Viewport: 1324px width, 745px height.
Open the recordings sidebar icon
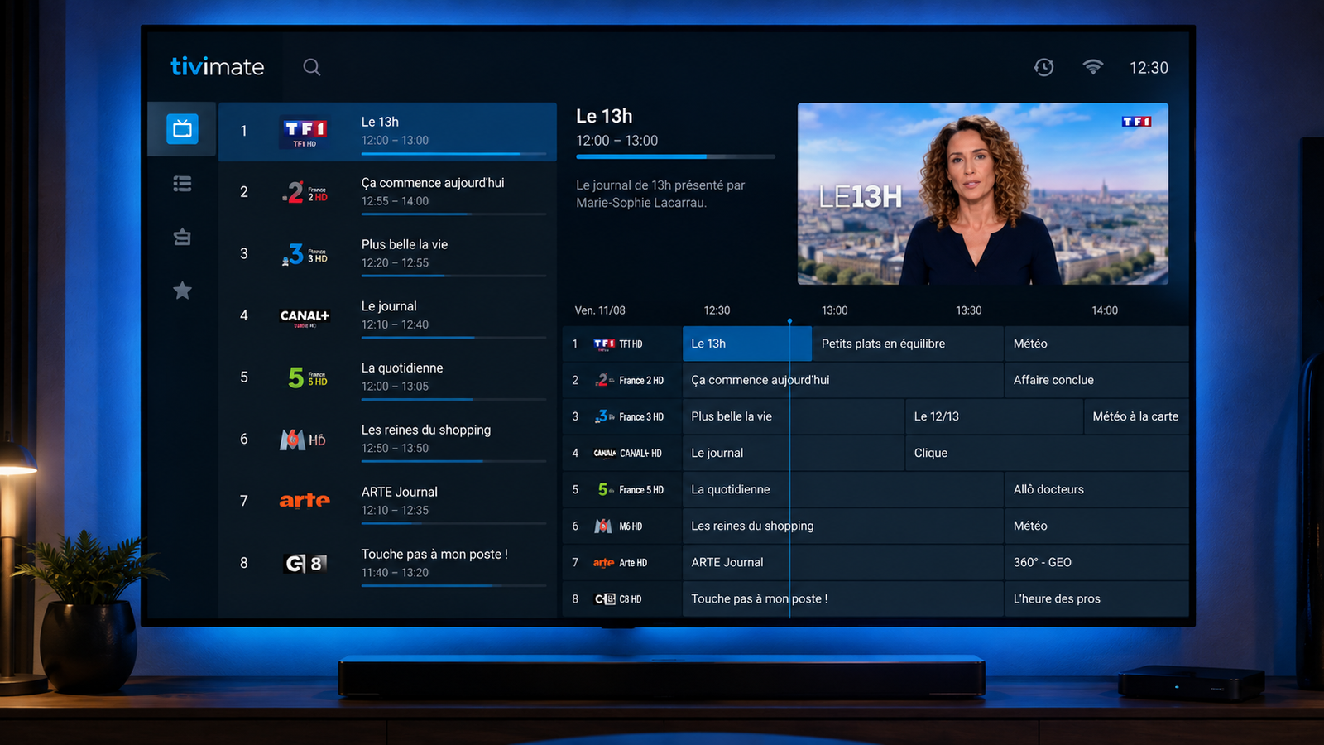pyautogui.click(x=182, y=238)
